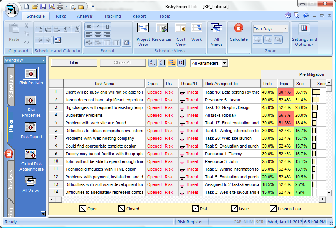The image size is (336, 228).
Task: Toggle the Issue checkbox
Action: click(234, 209)
